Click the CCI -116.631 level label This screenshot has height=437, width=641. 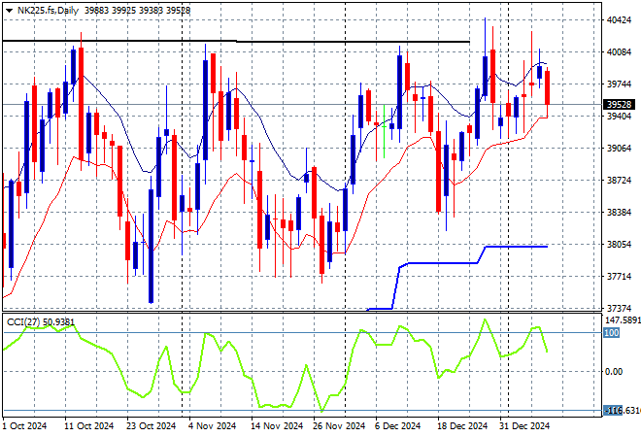click(x=622, y=410)
